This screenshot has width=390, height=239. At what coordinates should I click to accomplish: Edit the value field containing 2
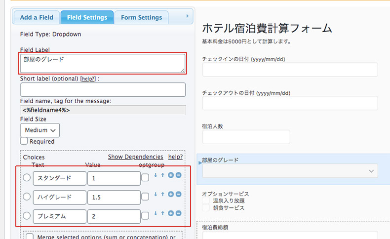tap(114, 216)
